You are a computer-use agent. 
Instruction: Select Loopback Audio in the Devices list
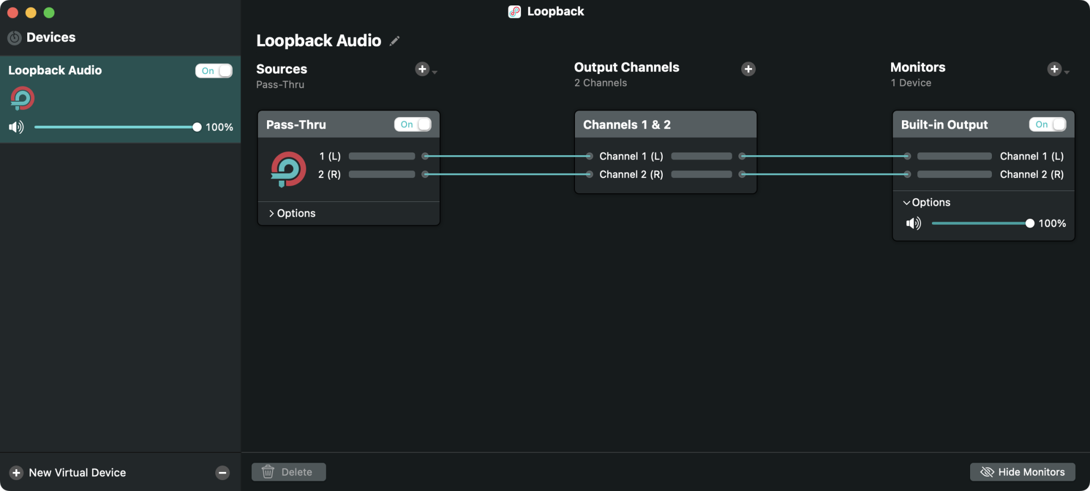(120, 99)
